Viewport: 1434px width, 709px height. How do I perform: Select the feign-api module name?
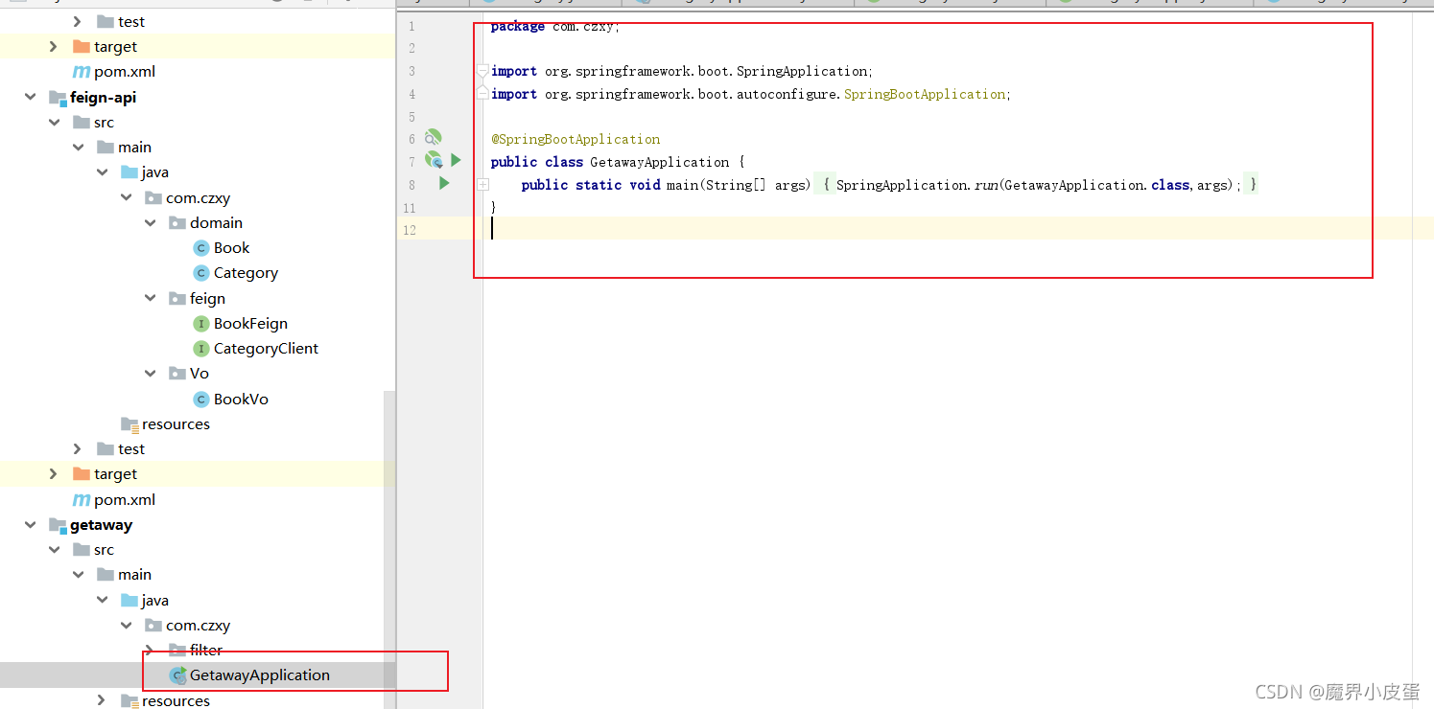coord(104,98)
